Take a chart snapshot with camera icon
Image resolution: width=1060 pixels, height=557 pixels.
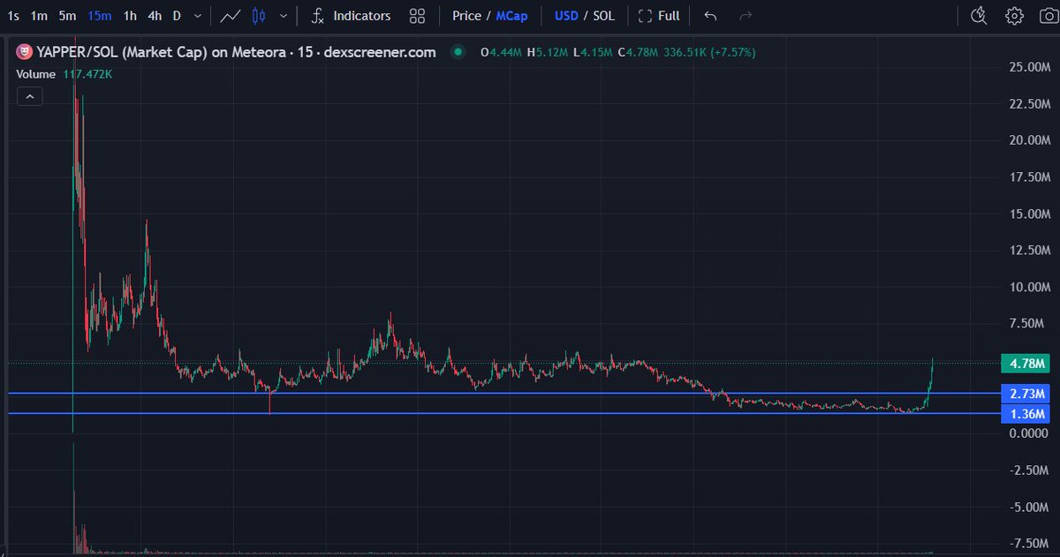tap(1047, 16)
